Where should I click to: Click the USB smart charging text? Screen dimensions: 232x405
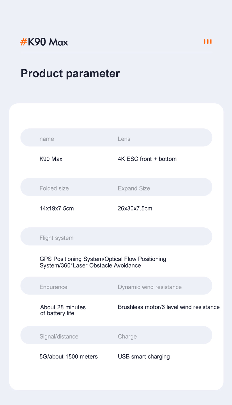pos(144,357)
